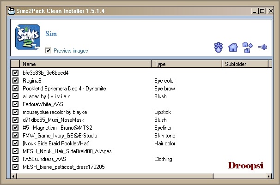280x185 pixels.
Task: Sort by the Name column header
Action: click(x=85, y=64)
